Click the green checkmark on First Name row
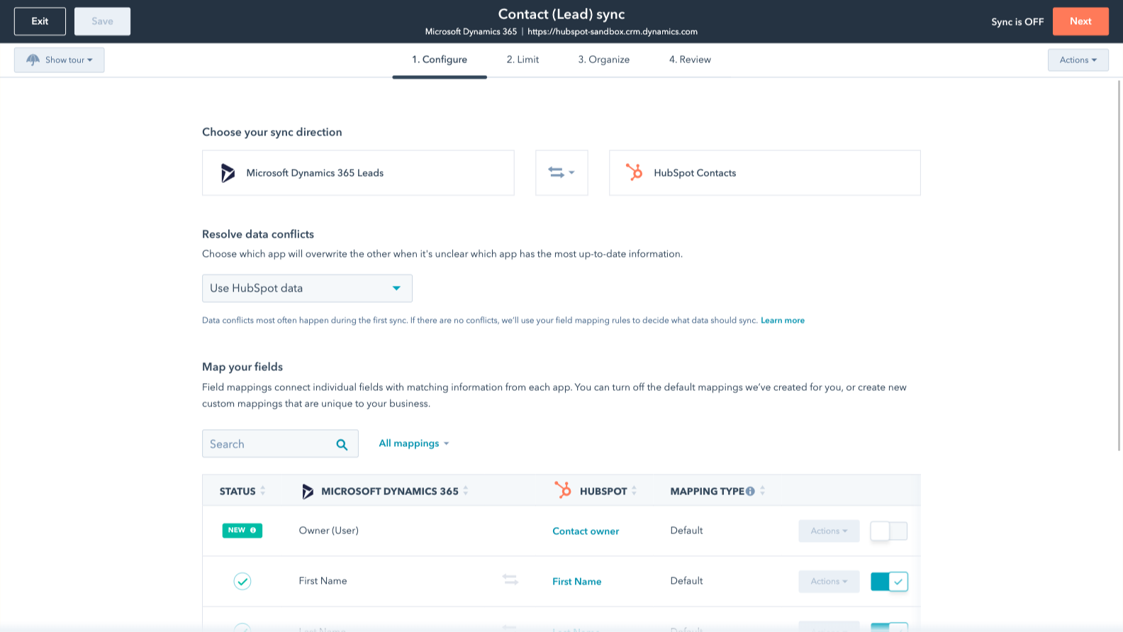1123x632 pixels. [242, 582]
